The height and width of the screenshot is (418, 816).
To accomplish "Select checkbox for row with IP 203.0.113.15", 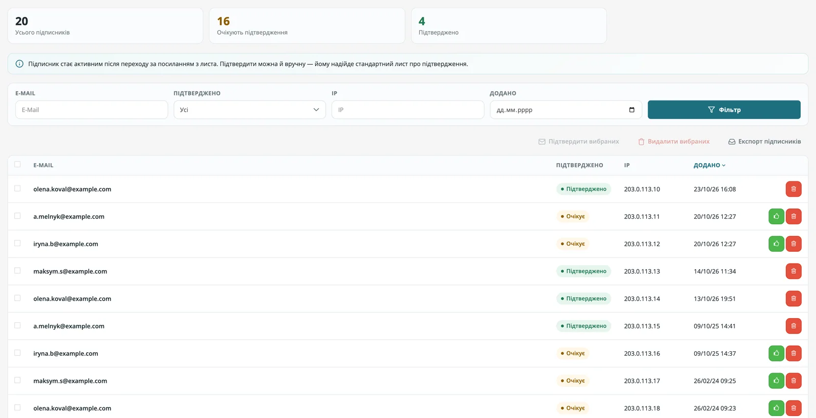I will 17,326.
